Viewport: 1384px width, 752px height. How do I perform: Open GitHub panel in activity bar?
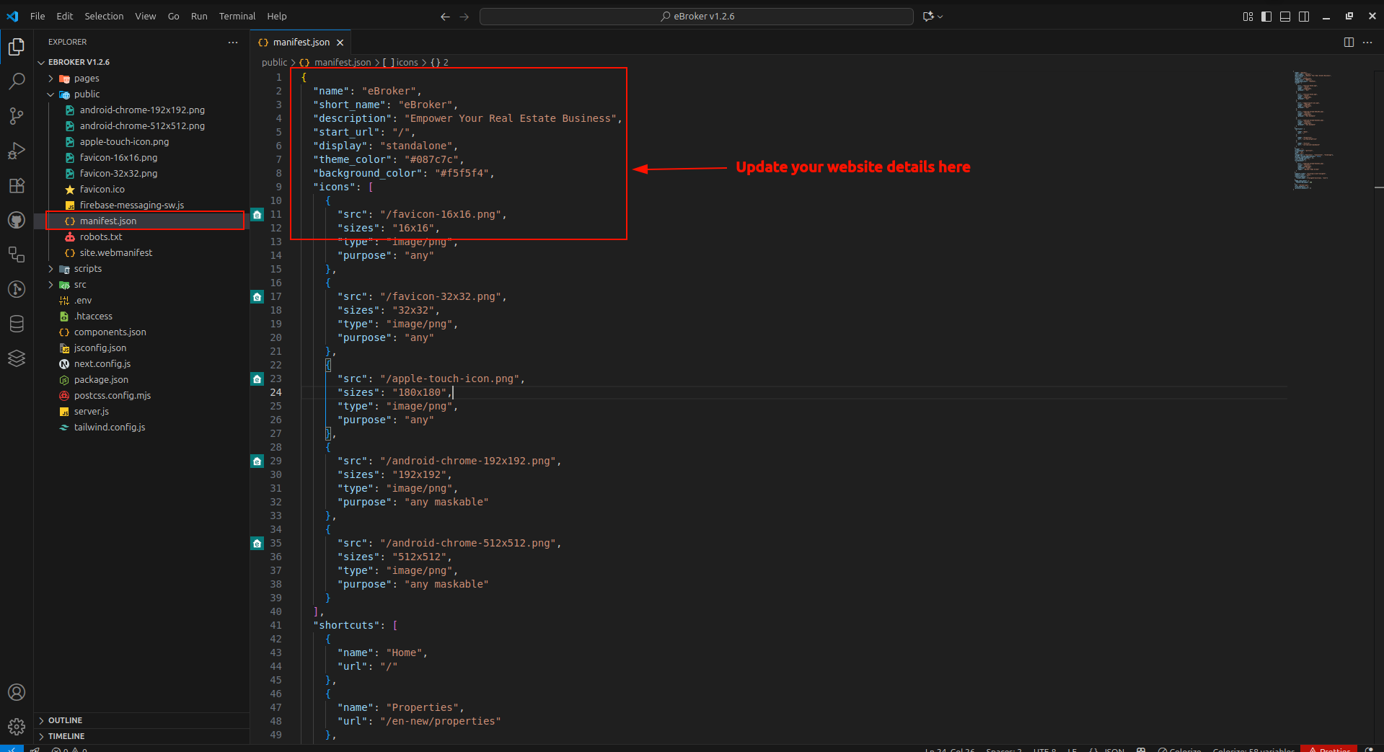(x=17, y=220)
